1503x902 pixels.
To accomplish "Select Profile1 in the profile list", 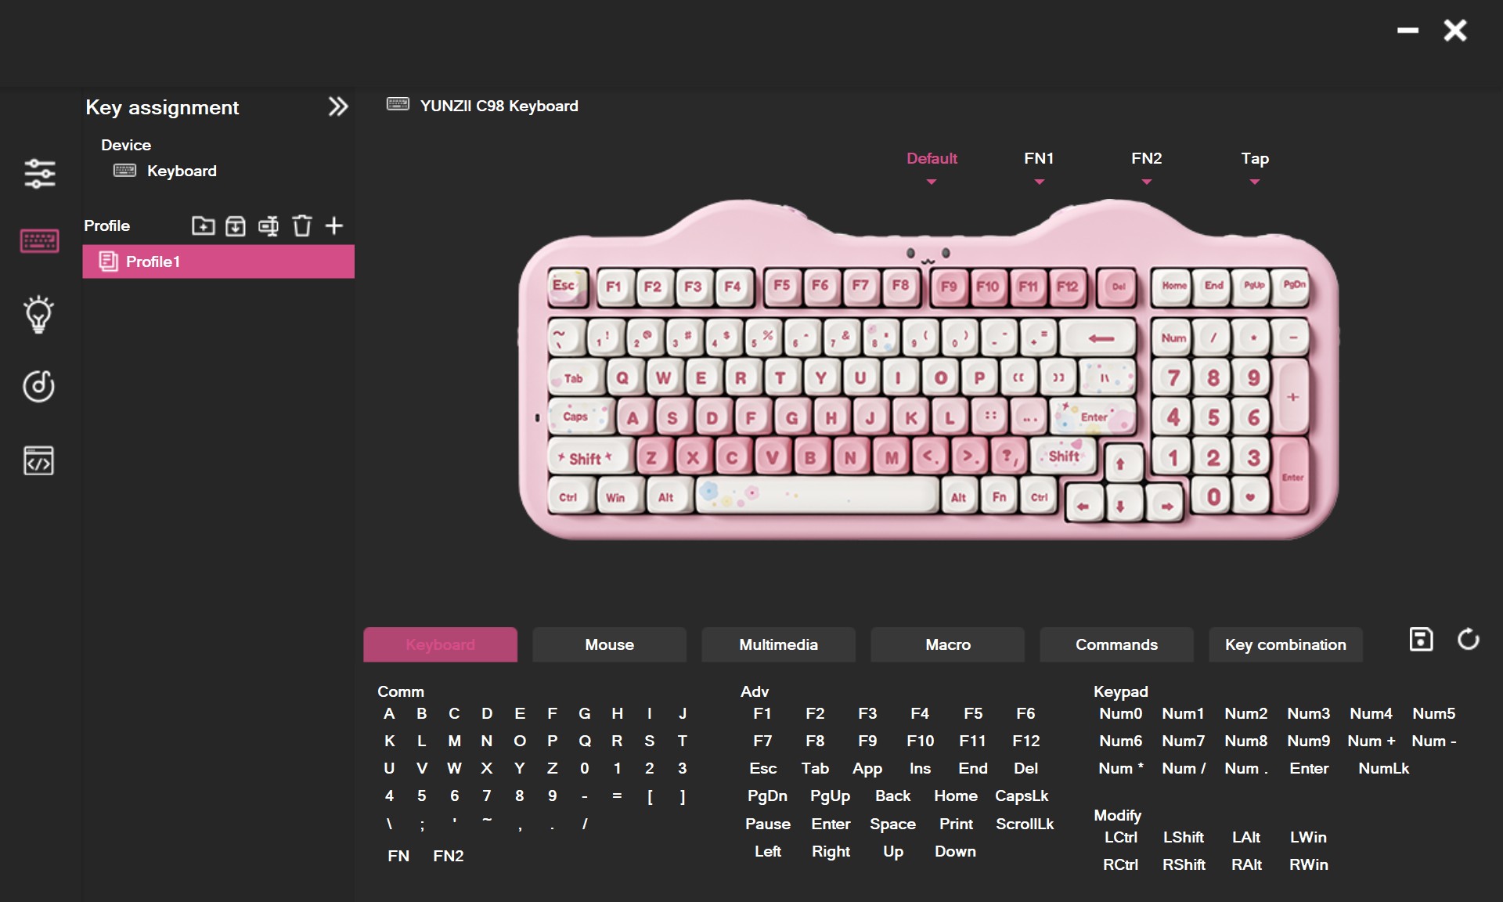I will coord(218,262).
